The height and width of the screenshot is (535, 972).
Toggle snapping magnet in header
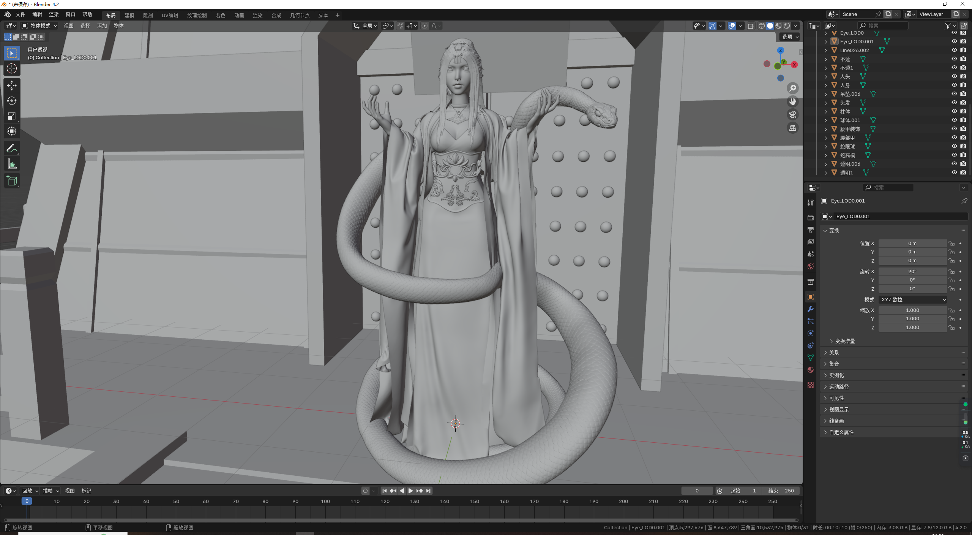[x=400, y=26]
